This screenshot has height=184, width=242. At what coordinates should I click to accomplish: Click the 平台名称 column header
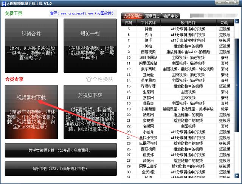click(x=148, y=23)
